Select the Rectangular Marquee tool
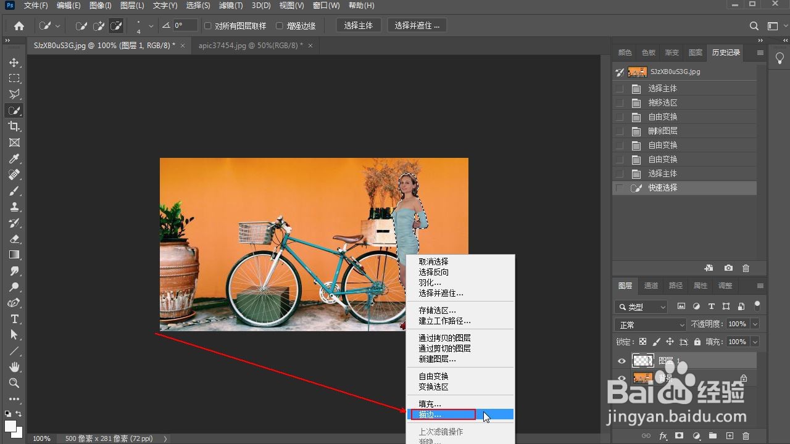The height and width of the screenshot is (444, 790). pyautogui.click(x=14, y=79)
